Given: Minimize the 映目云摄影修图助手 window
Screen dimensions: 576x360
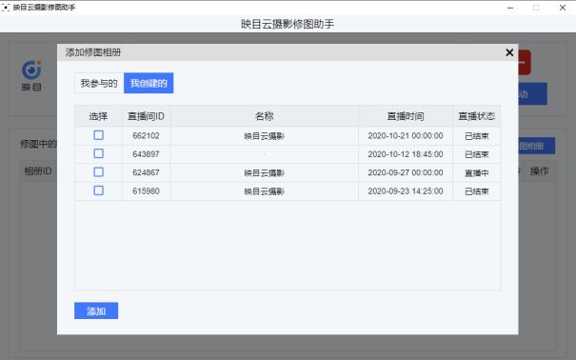Looking at the screenshot, I should [x=510, y=8].
